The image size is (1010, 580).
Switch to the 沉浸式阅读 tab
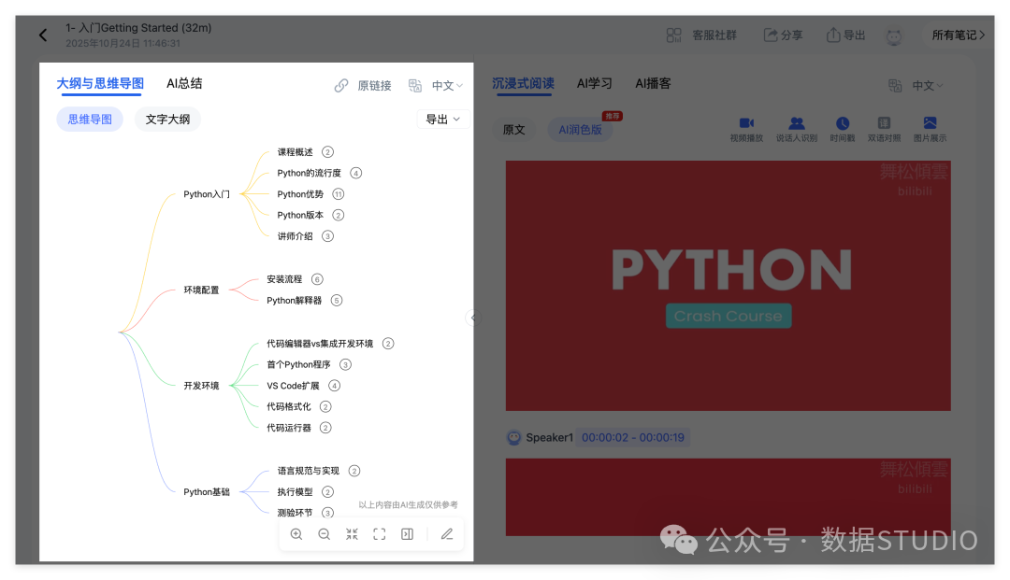523,84
